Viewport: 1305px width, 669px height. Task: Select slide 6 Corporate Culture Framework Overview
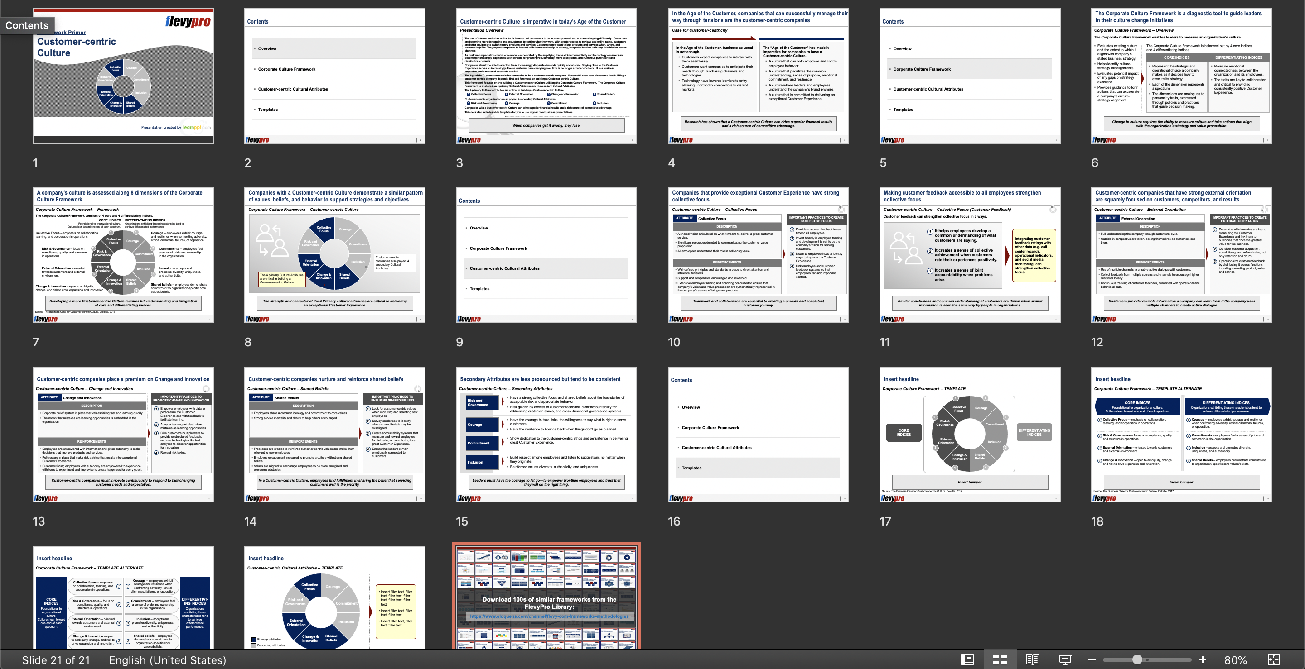(x=1182, y=76)
